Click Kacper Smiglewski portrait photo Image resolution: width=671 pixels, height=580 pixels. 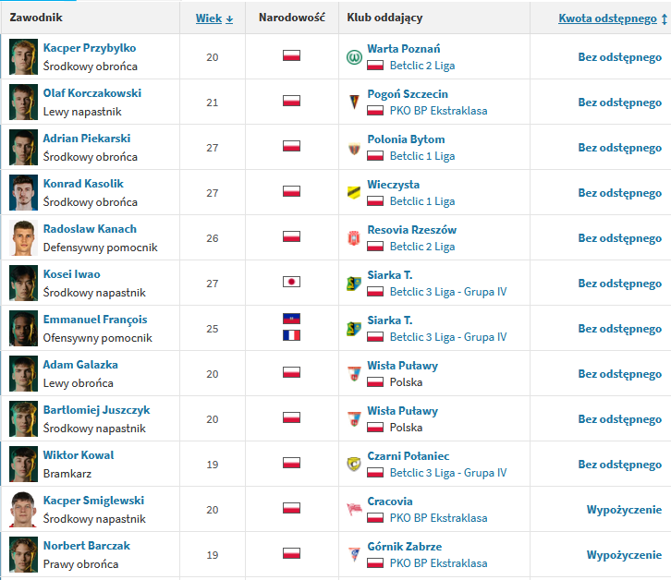click(23, 510)
